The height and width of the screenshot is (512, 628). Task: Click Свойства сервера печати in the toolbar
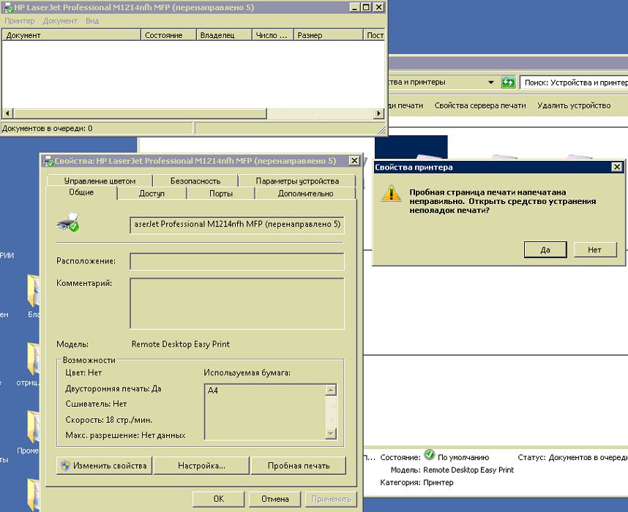point(480,105)
